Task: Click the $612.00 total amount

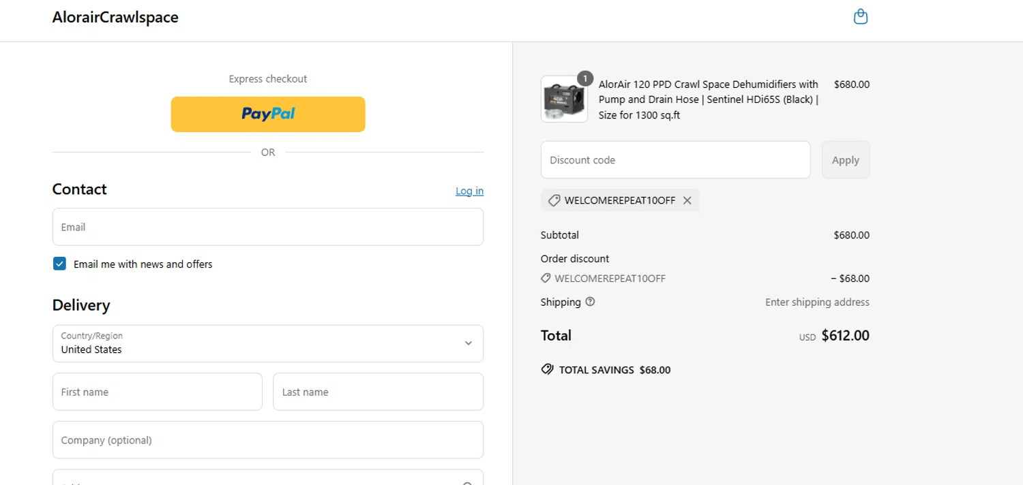Action: click(x=846, y=335)
